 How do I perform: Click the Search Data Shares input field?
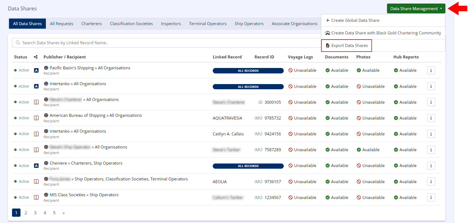(164, 43)
